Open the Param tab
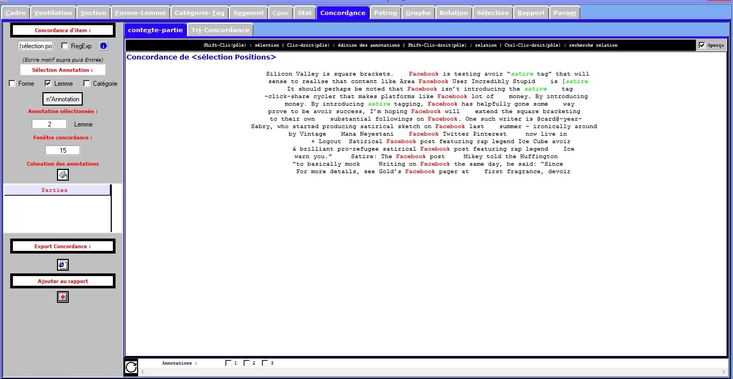The image size is (733, 379). point(565,13)
